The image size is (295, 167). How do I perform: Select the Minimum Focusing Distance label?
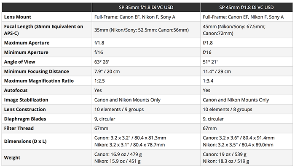click(x=37, y=71)
